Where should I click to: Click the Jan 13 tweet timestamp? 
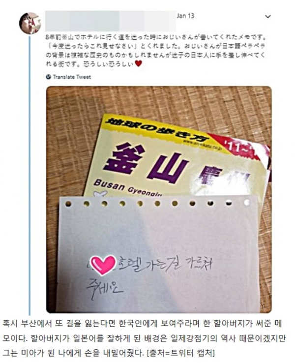[185, 16]
